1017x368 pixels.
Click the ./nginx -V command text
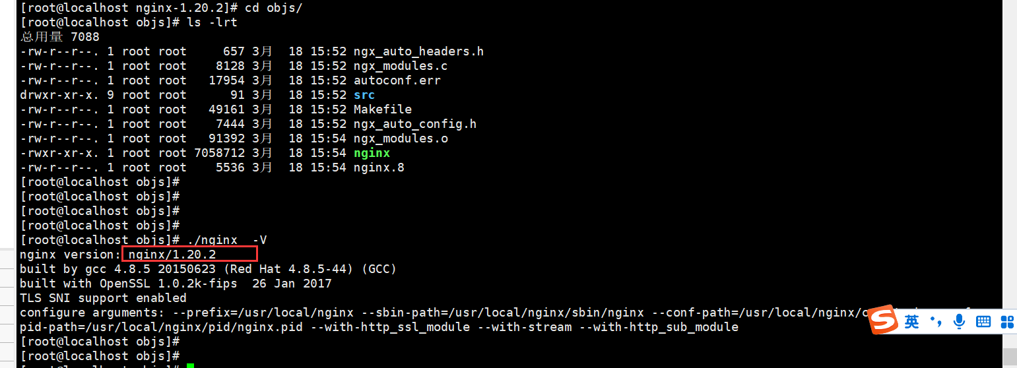click(x=227, y=240)
